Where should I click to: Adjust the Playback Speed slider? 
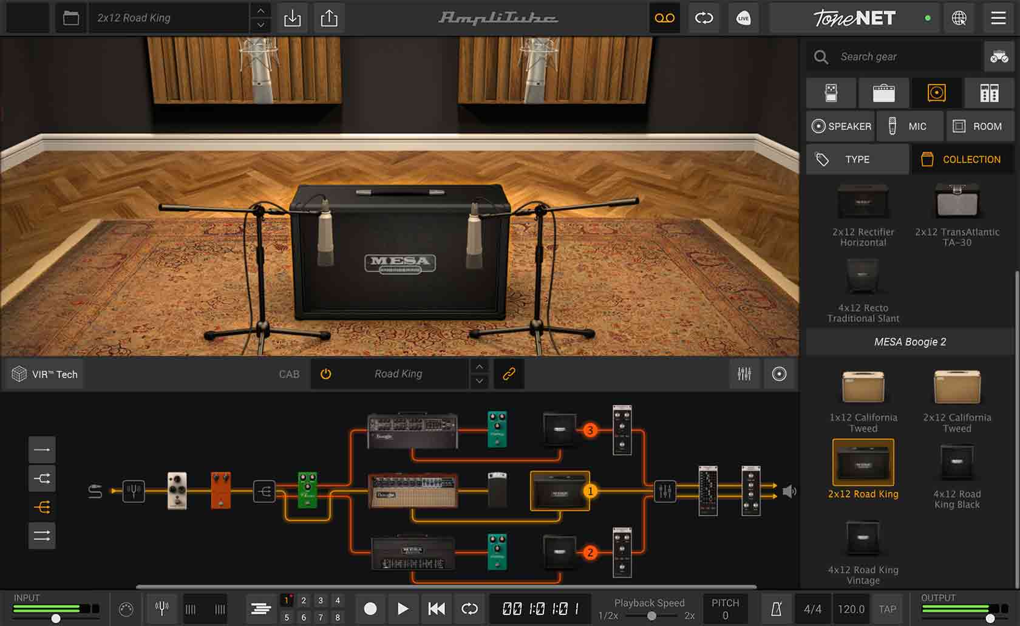click(x=651, y=616)
